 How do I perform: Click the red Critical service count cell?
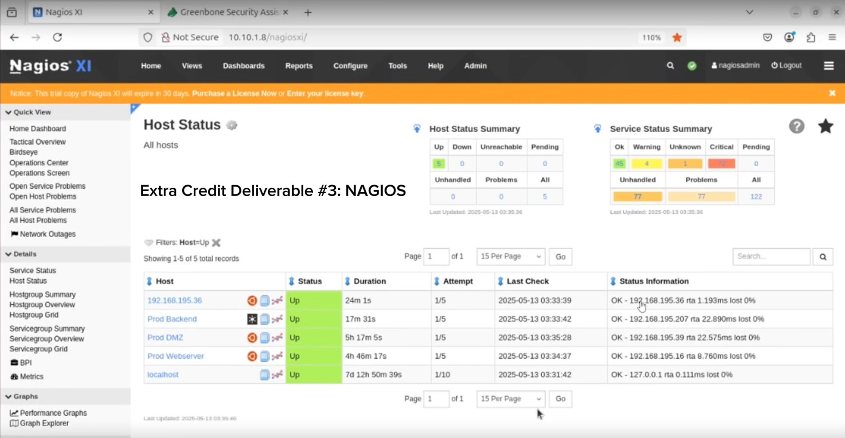coord(721,164)
